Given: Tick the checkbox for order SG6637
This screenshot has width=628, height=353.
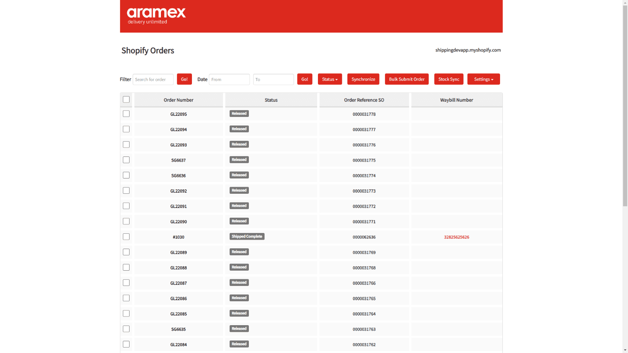Looking at the screenshot, I should (x=126, y=160).
